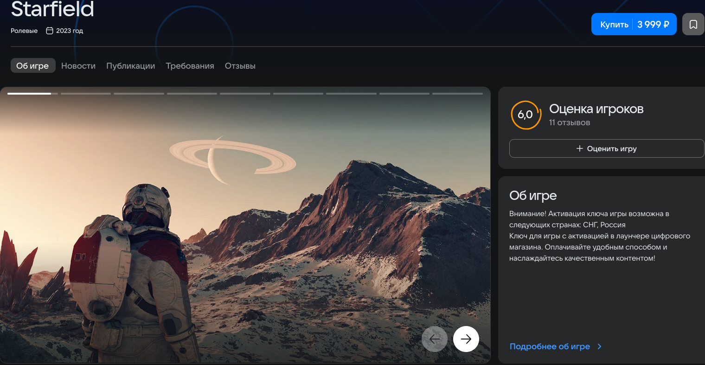Jump to the last carousel progress segment

click(458, 94)
